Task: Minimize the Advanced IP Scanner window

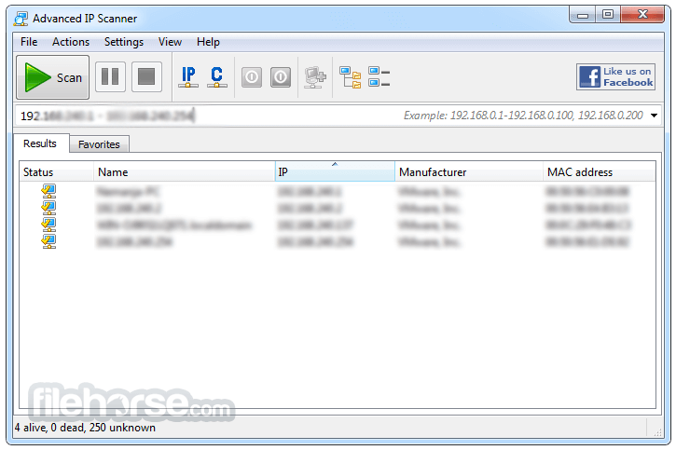Action: pos(583,15)
